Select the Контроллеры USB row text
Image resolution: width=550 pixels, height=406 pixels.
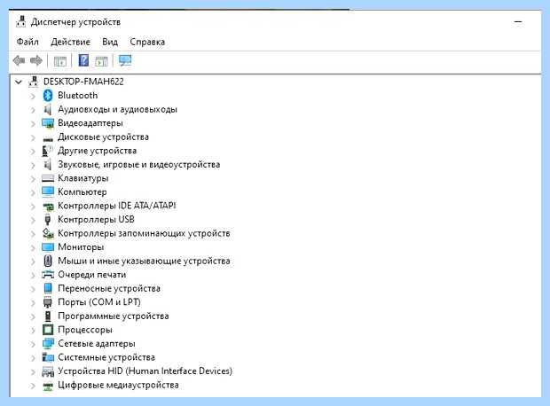(96, 220)
